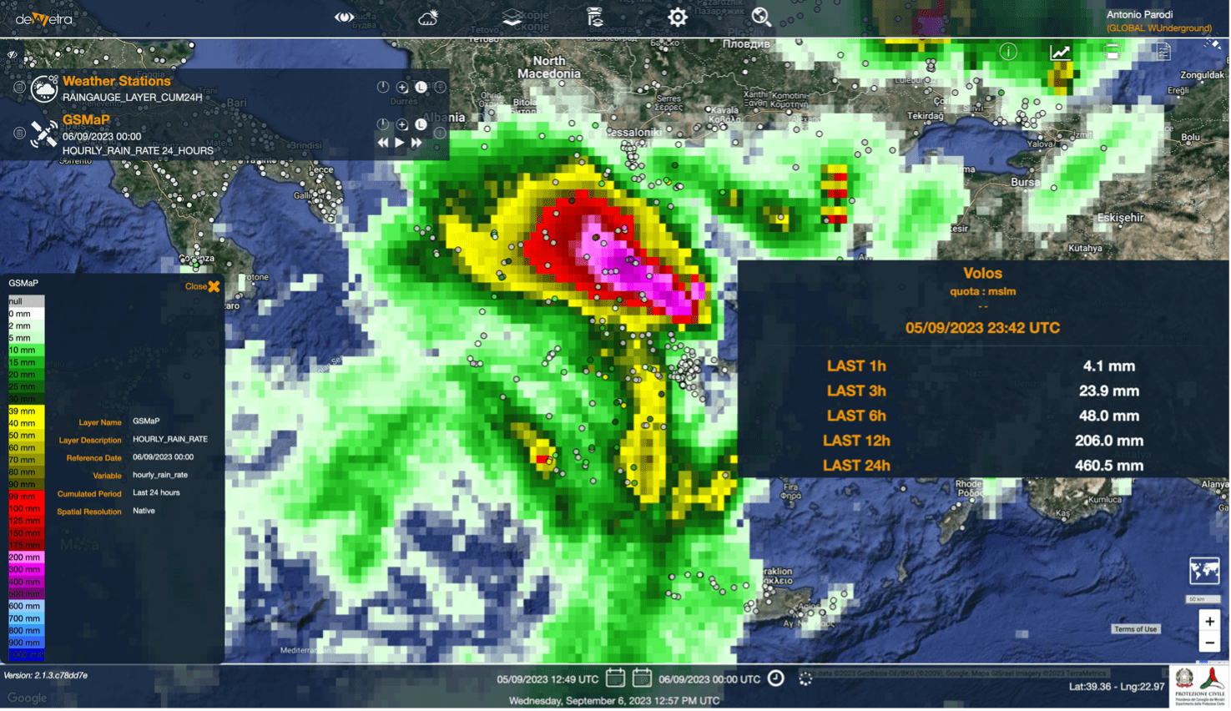Open the data layers stack icon

(x=512, y=17)
